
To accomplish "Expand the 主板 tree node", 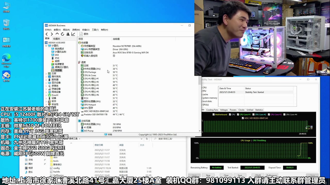I will [46, 73].
